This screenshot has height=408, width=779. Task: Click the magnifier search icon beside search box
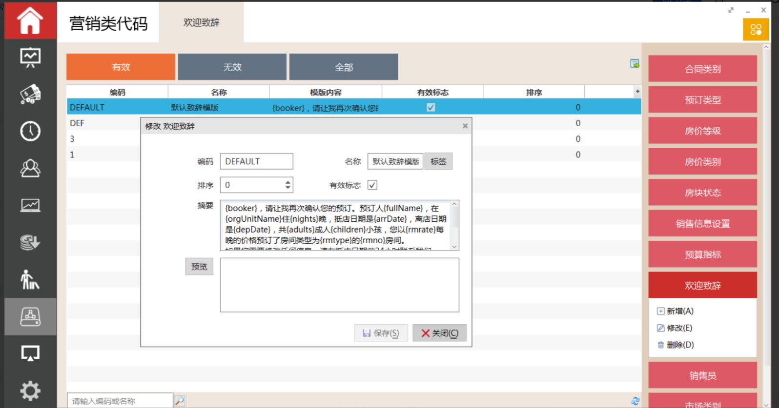click(x=180, y=401)
